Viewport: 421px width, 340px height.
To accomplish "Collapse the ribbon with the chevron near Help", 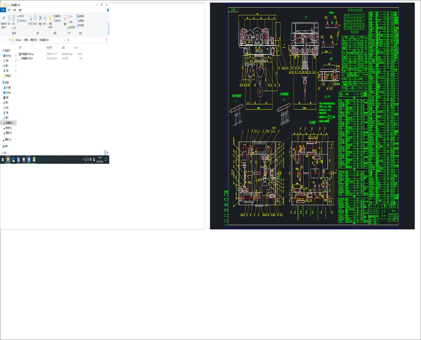I will tap(105, 10).
